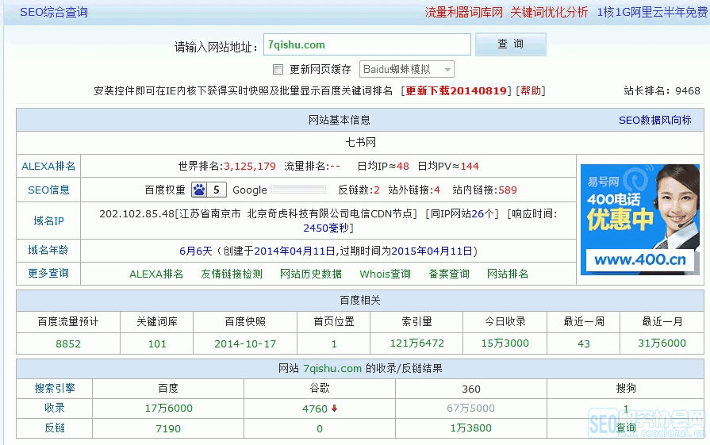
Task: Click the 更多查询 row label
Action: (48, 273)
